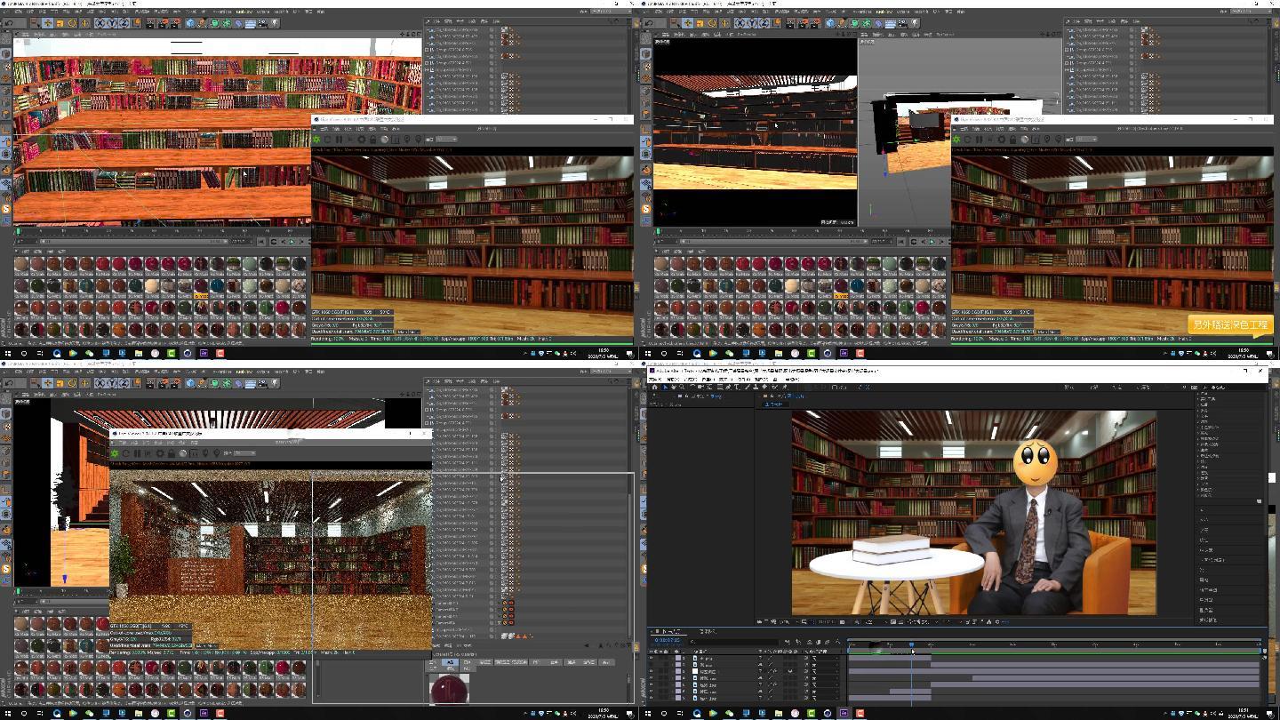Select Hand tool in After Effects toolbar
Viewport: 1280px width, 720px height.
(673, 387)
